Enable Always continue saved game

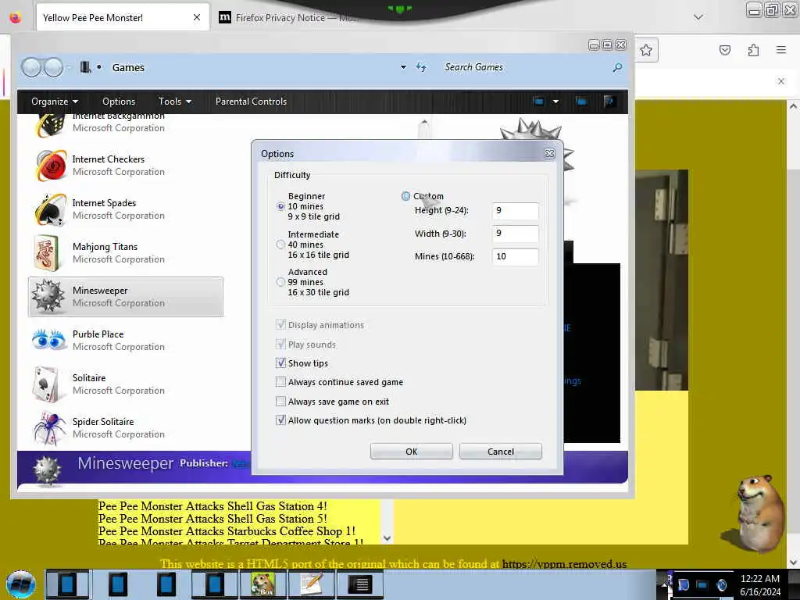tap(280, 382)
